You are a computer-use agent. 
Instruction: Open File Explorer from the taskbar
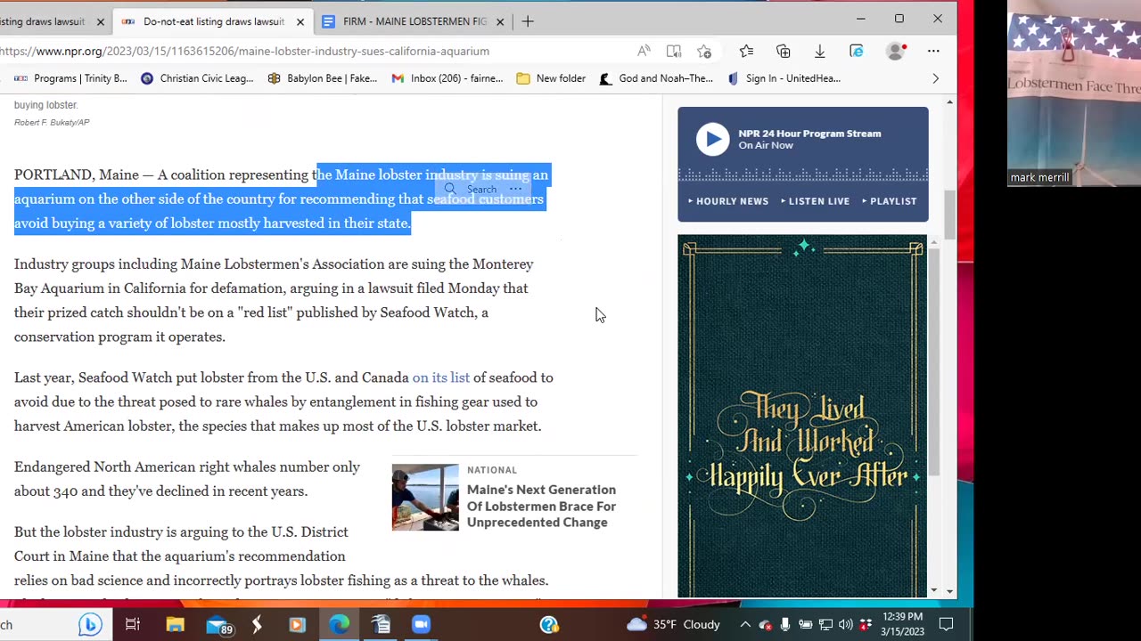tap(175, 624)
